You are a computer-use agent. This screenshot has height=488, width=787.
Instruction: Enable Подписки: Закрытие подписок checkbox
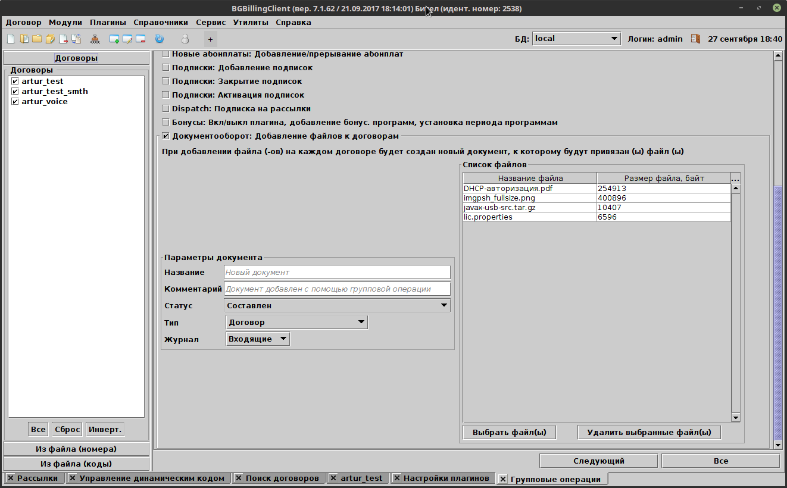165,82
